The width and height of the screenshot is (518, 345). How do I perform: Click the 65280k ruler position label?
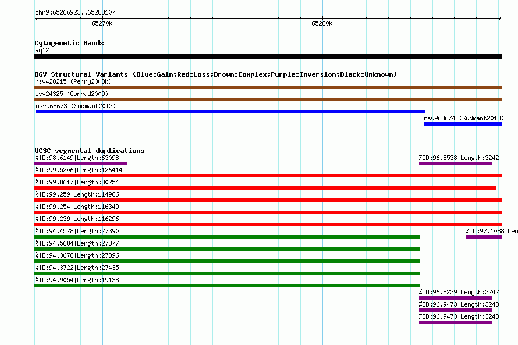point(322,23)
